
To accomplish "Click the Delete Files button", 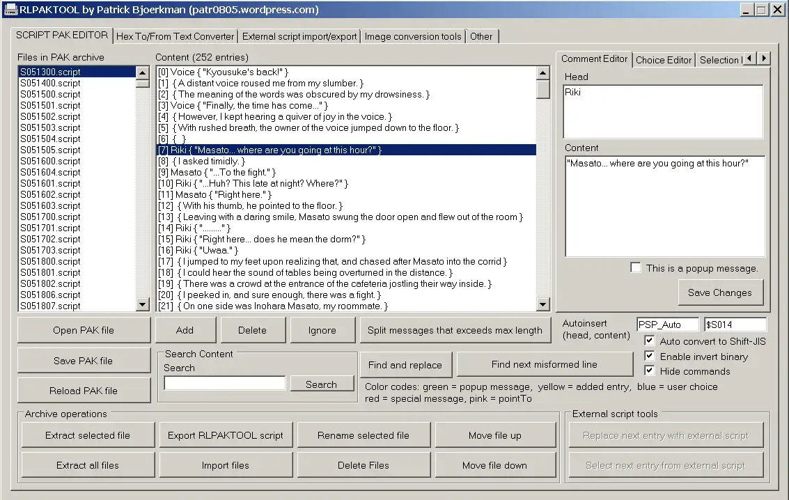I will (364, 465).
